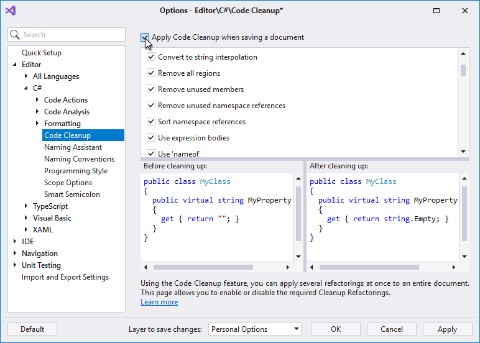This screenshot has height=343, width=480.
Task: Uncheck Remove all regions option
Action: click(x=151, y=73)
